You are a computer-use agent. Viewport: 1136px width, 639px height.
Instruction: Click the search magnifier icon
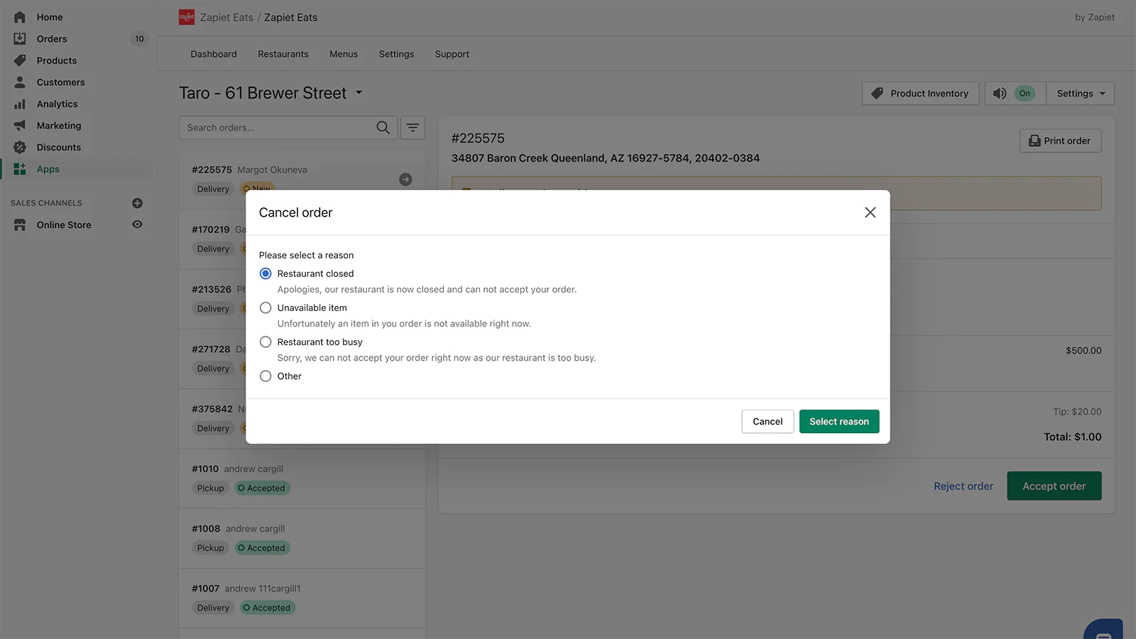[383, 128]
